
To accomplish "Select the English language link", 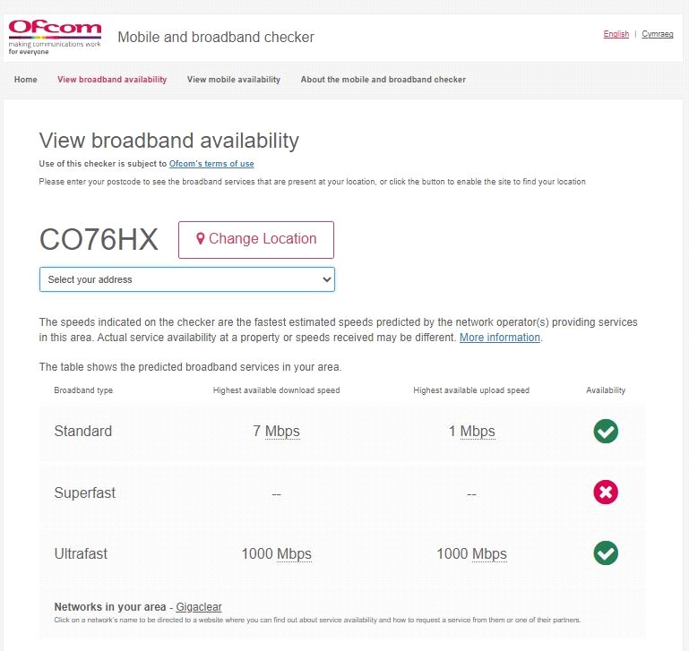I will coord(616,34).
